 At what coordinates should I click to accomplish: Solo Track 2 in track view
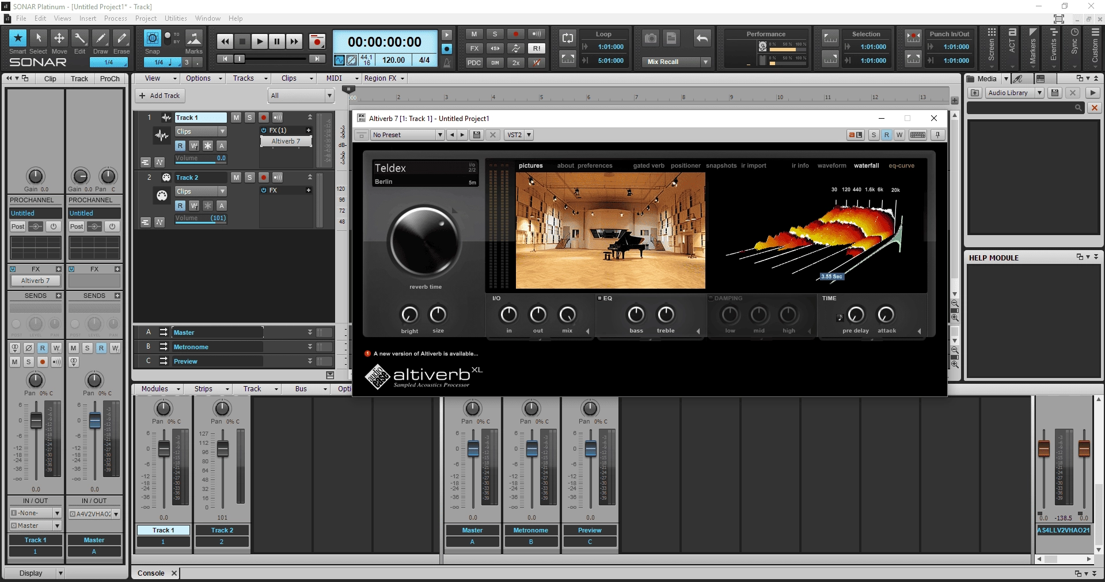250,177
